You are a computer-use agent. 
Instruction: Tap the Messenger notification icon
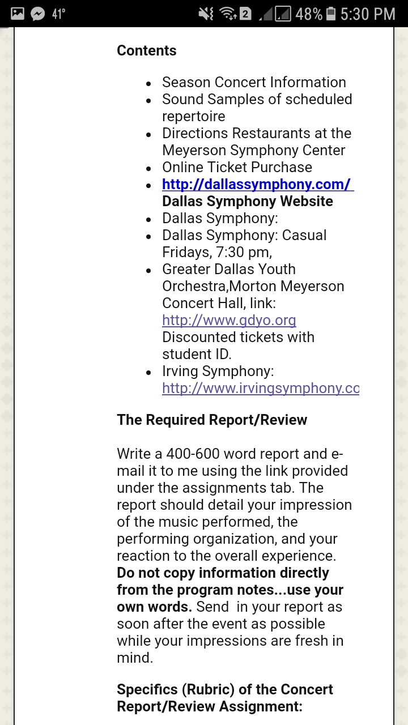click(38, 14)
